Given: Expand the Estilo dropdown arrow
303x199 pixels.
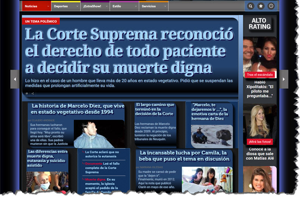Looking at the screenshot, I should point(136,6).
